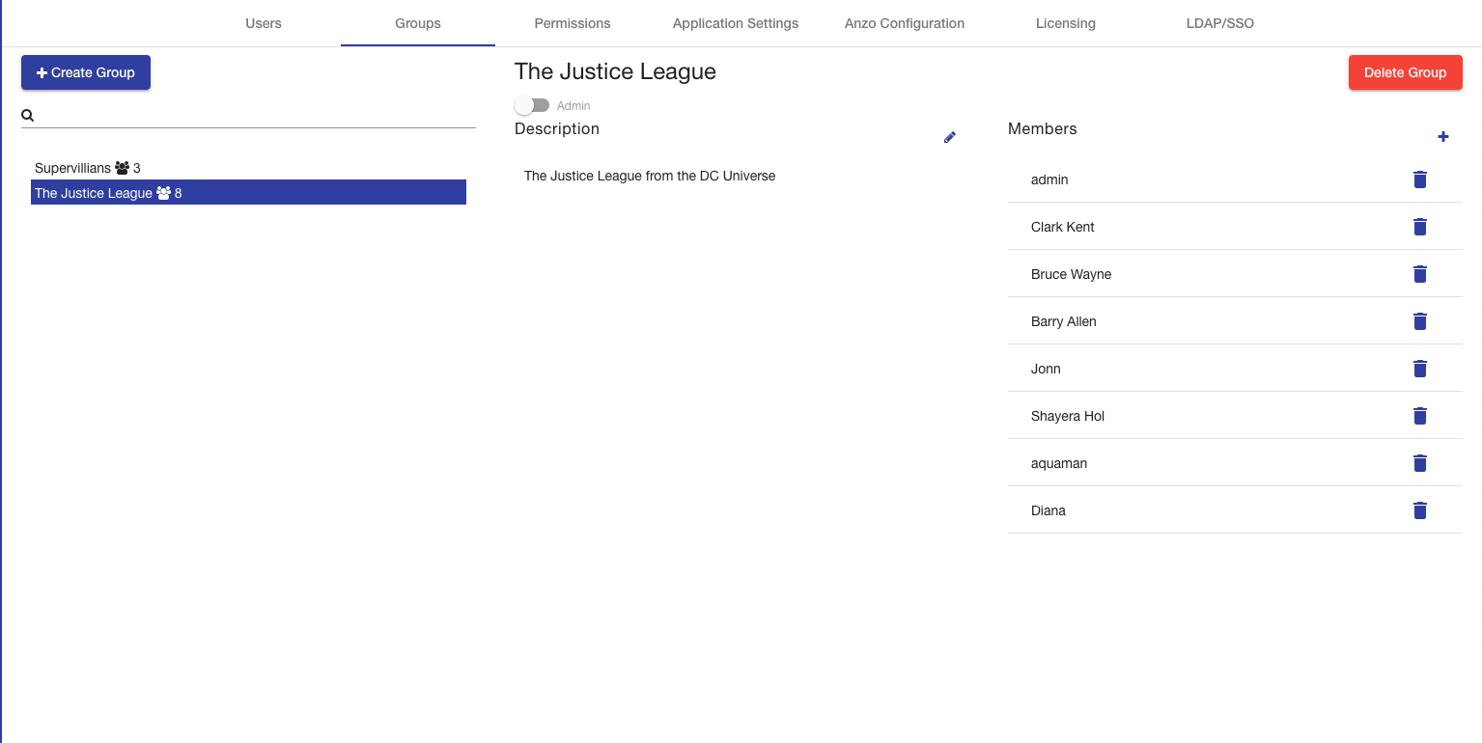Click trash icon next to Shayera Hol
The image size is (1482, 743).
(1420, 416)
